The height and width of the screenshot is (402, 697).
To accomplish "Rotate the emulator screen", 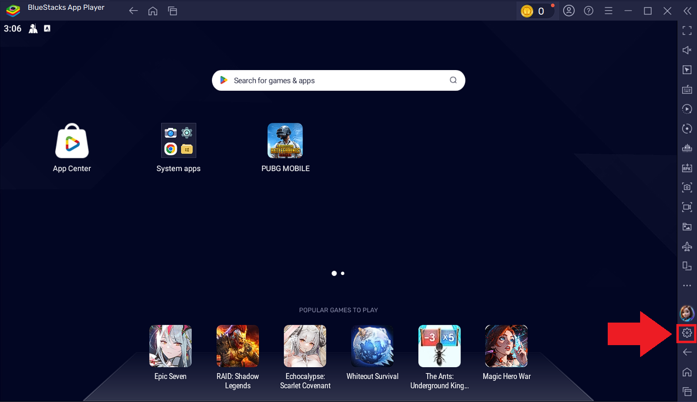I will coord(687,128).
